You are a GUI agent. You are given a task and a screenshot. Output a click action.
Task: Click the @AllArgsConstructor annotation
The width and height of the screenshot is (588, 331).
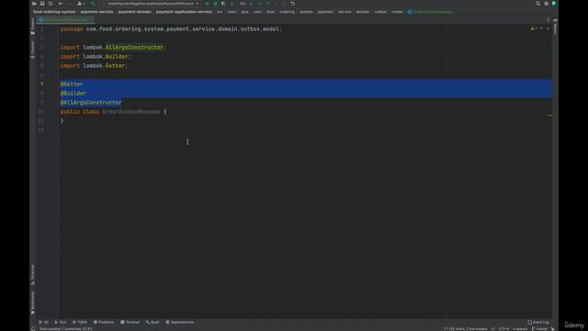coord(91,102)
